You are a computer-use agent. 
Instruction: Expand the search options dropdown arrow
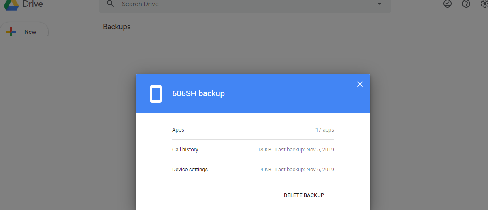tap(379, 4)
